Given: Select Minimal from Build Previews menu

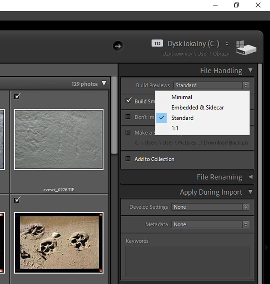Looking at the screenshot, I should coord(182,97).
